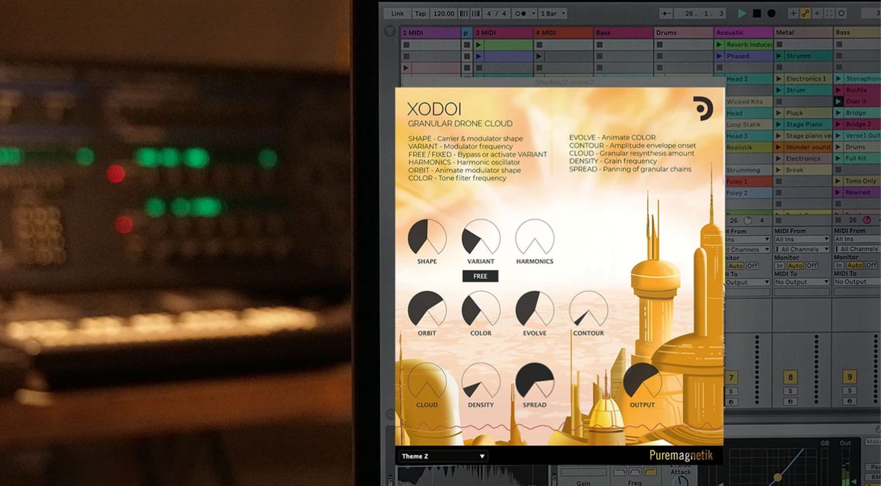Toggle the FREE button under VARIANT

(x=480, y=276)
